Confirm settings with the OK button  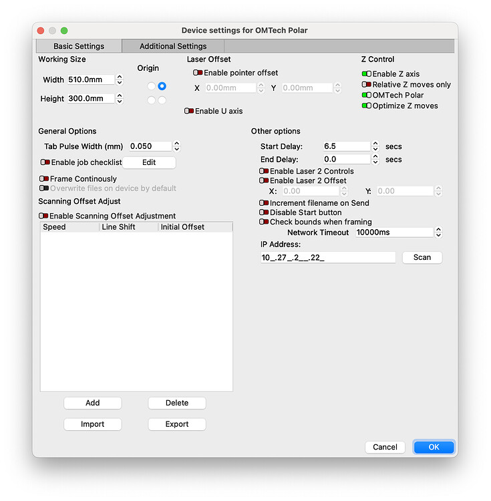(434, 447)
